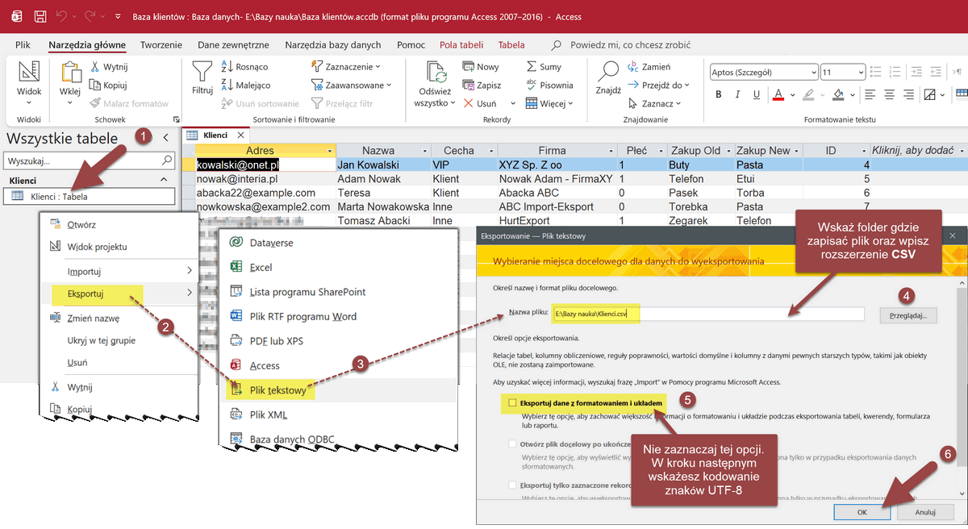Confirm the export dialog with OK

click(862, 512)
